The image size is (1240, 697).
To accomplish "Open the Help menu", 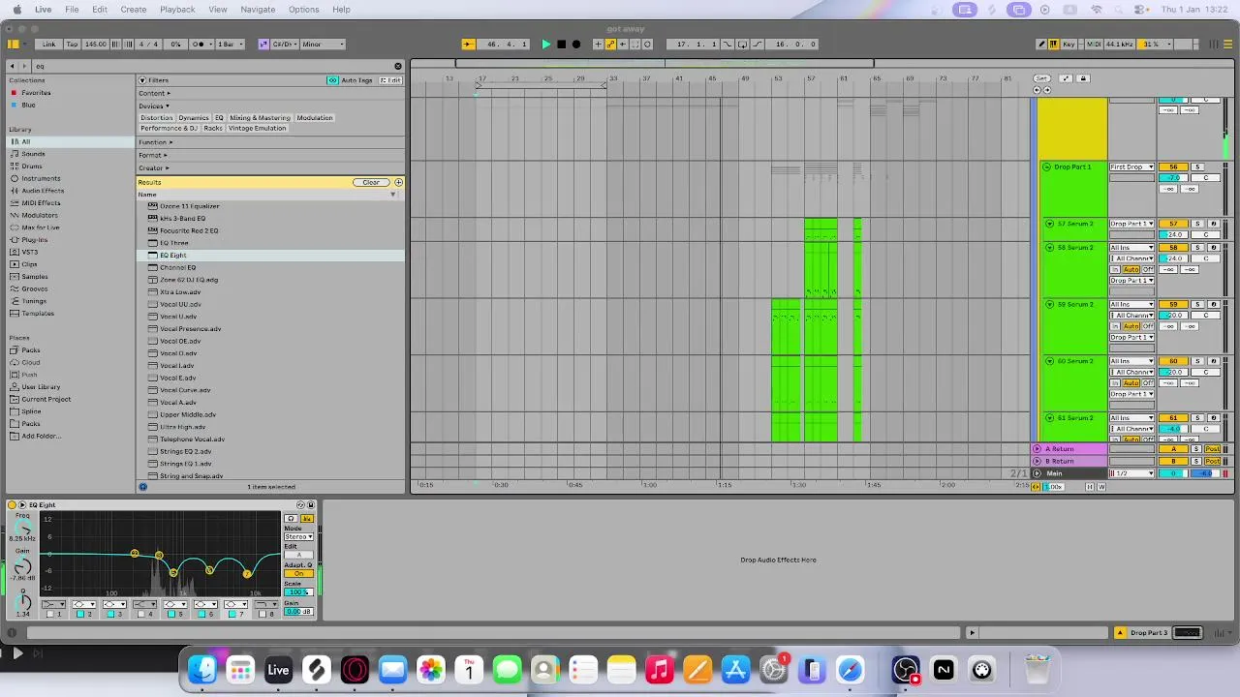I will pyautogui.click(x=341, y=9).
